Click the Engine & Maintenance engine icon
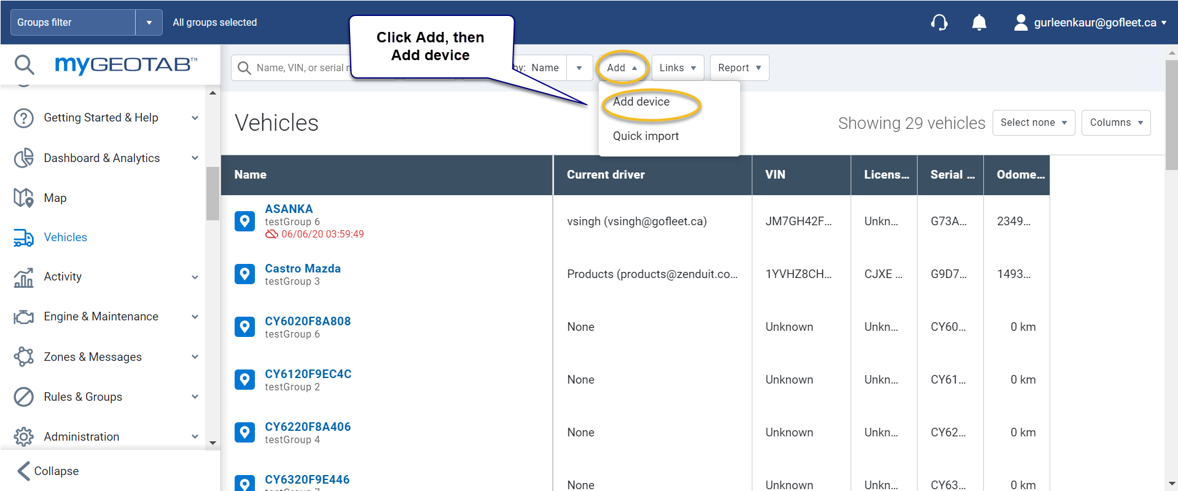This screenshot has height=491, width=1178. (x=23, y=317)
